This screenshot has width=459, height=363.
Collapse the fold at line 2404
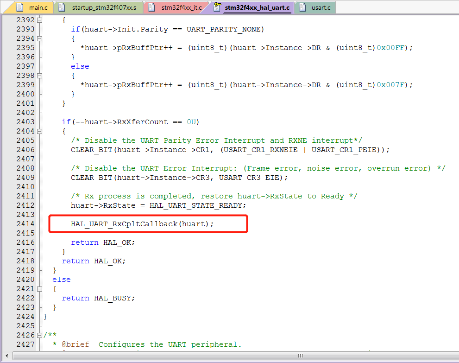tap(39, 131)
